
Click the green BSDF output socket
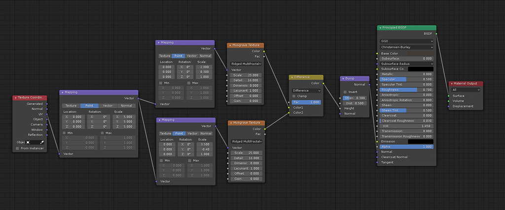[436, 34]
